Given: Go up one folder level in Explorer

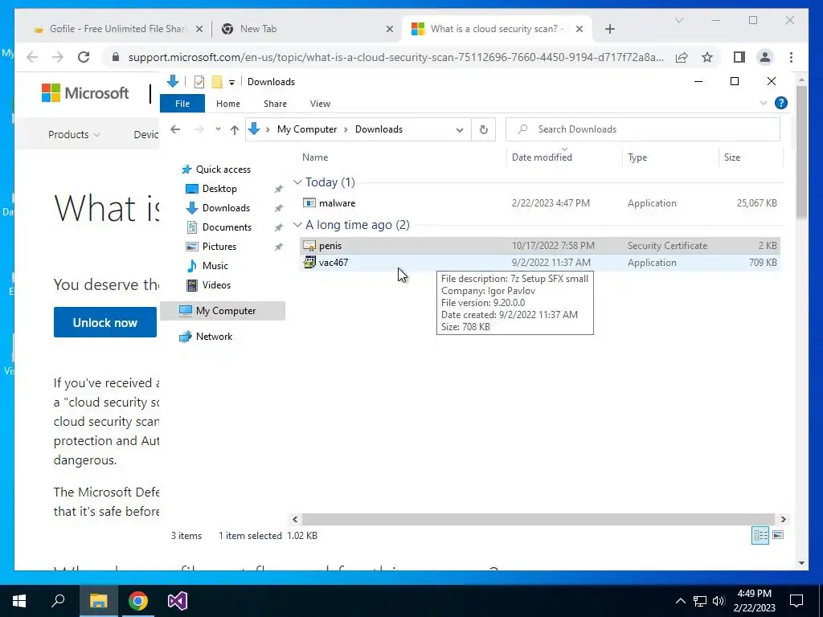Looking at the screenshot, I should [235, 129].
